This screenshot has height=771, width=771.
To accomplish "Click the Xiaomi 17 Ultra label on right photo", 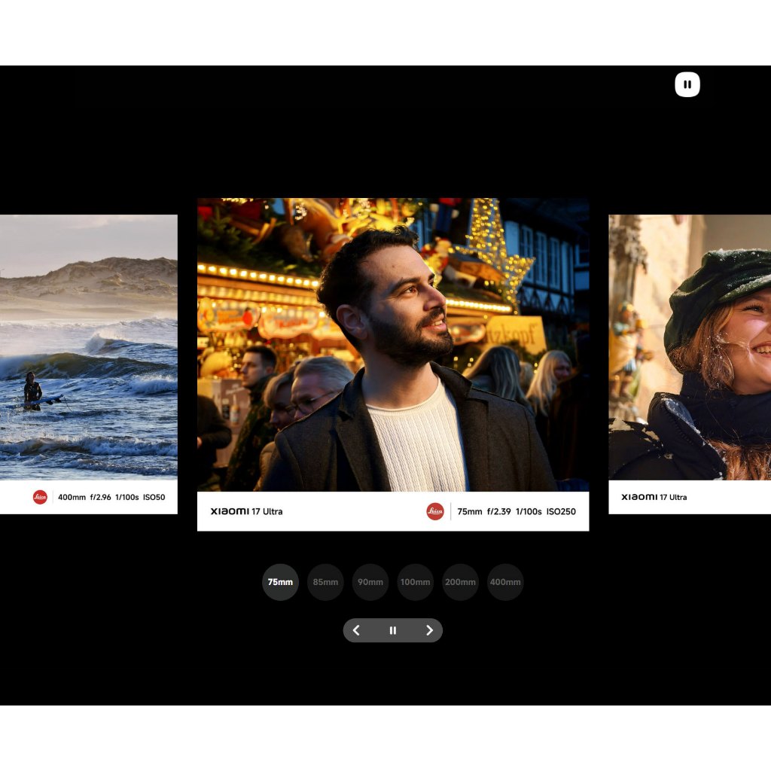I will [x=654, y=497].
